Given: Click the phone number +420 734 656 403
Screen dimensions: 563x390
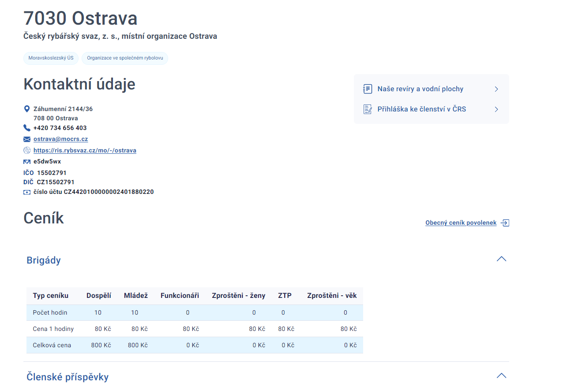Looking at the screenshot, I should 60,128.
